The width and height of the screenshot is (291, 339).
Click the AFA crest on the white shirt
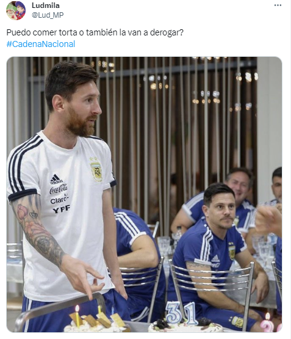pos(96,170)
